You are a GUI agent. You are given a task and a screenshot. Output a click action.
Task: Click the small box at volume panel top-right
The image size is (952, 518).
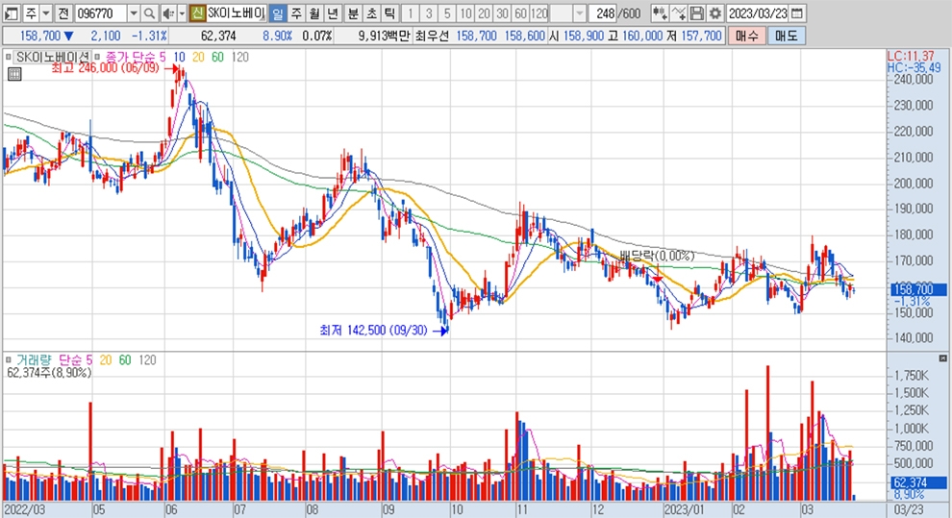point(943,358)
